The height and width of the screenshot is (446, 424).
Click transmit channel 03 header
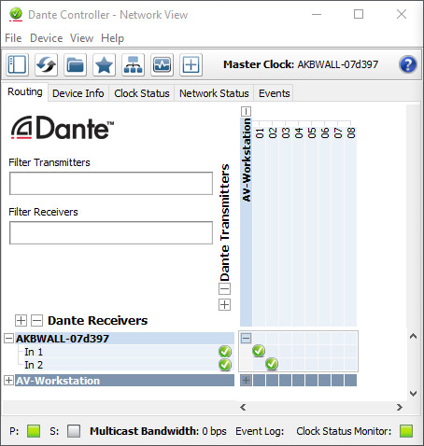[x=286, y=132]
